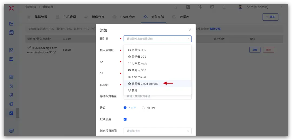Select the HTTP protocol radio button
The image size is (292, 140).
[x=125, y=108]
